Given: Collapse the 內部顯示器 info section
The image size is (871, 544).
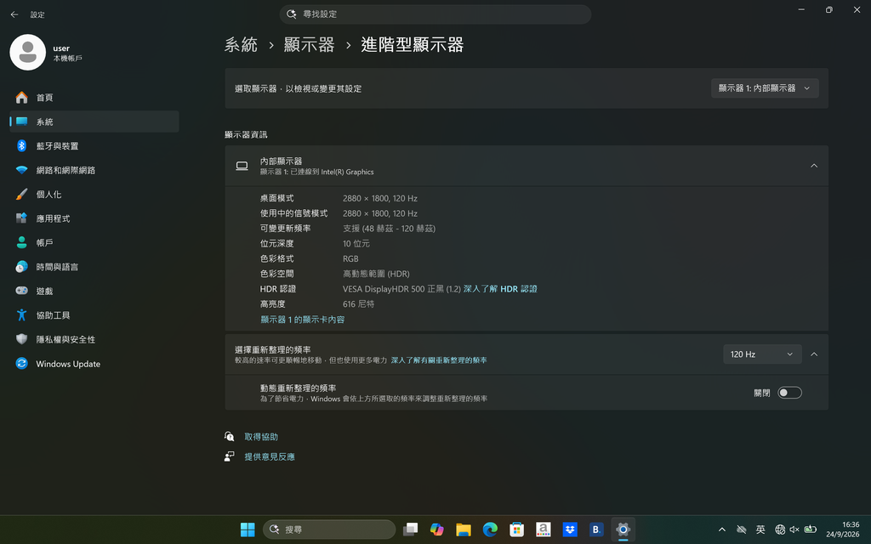Looking at the screenshot, I should pos(814,166).
